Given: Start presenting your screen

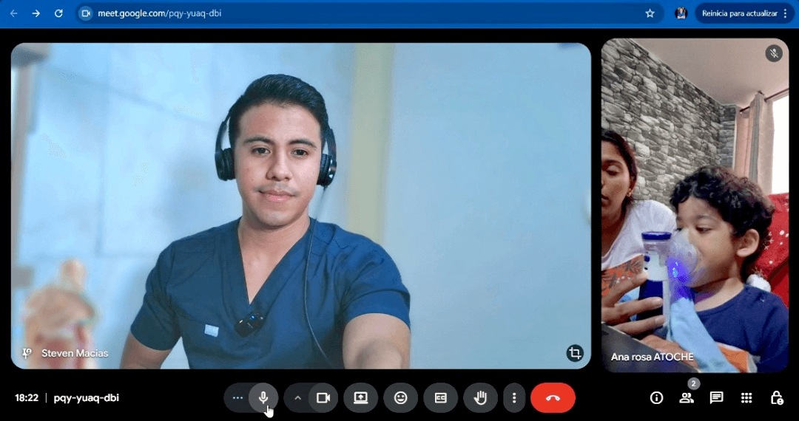Looking at the screenshot, I should (x=360, y=398).
